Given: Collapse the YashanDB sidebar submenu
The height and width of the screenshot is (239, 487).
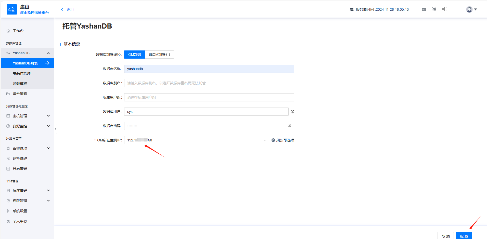Looking at the screenshot, I should click(x=48, y=53).
